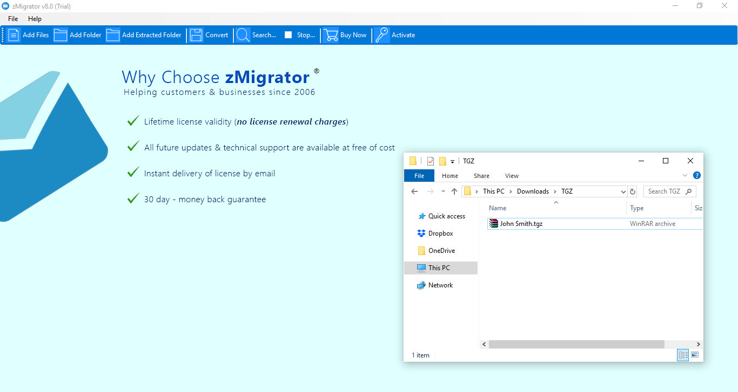Click the Stop... label in toolbar
This screenshot has height=392, width=738.
[306, 35]
